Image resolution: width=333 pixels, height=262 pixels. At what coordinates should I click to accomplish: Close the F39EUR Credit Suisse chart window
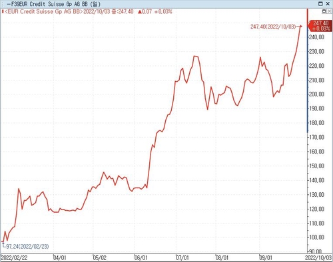328,4
